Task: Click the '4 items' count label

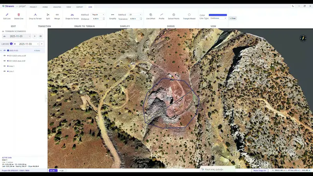Action: [x=37, y=50]
